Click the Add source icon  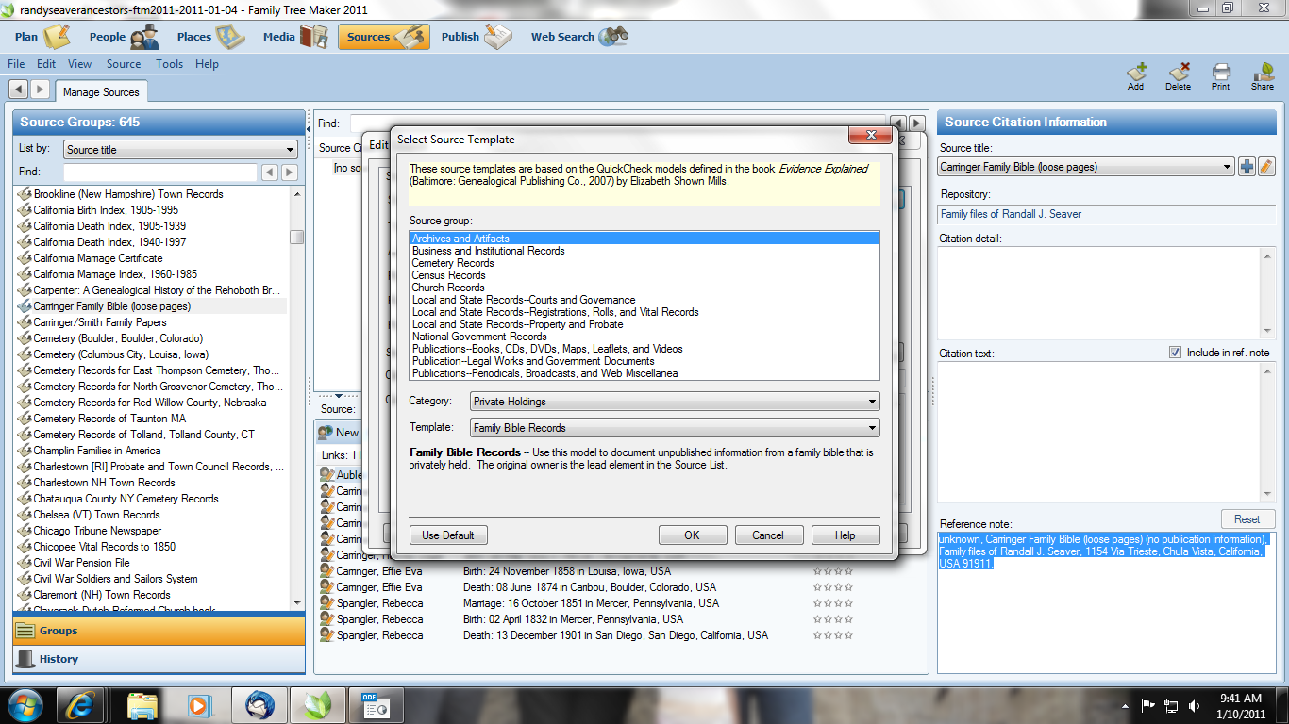click(1136, 76)
